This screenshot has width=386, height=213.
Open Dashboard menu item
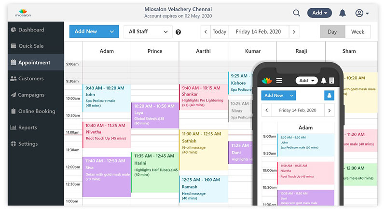point(36,30)
